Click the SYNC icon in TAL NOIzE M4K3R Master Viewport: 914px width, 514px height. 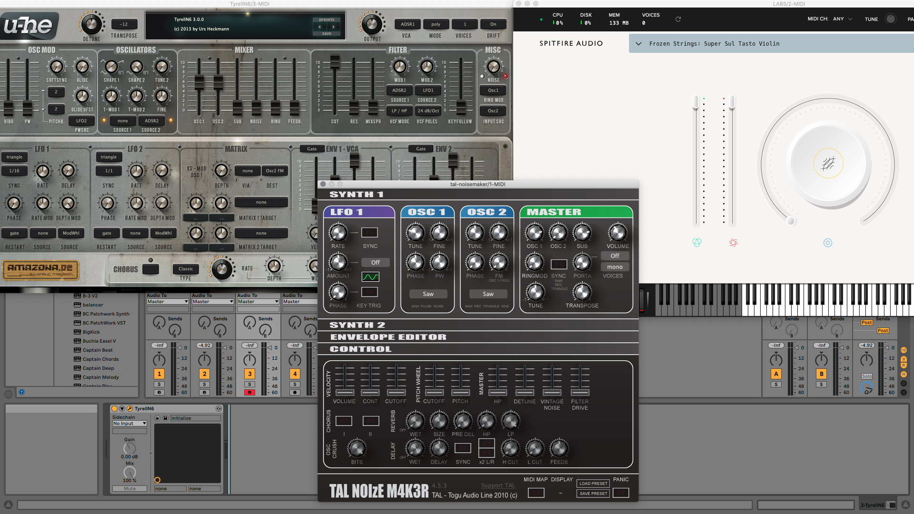tap(556, 263)
